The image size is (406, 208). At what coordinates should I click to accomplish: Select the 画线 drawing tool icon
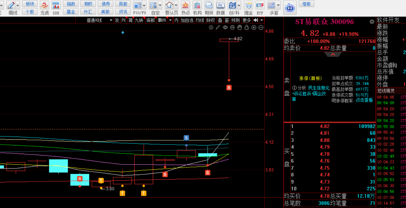point(11,5)
